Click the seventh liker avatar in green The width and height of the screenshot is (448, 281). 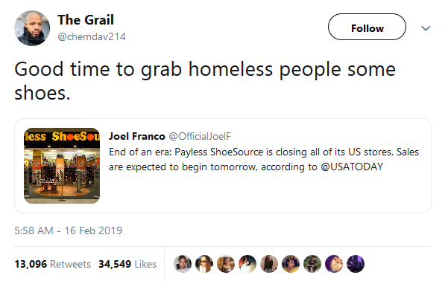click(x=312, y=264)
